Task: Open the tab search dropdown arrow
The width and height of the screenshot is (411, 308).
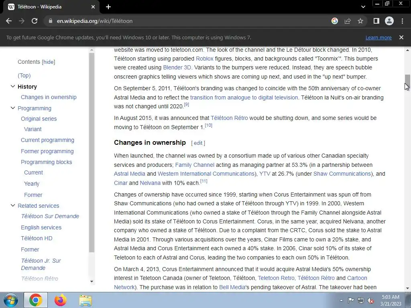Action: click(363, 7)
